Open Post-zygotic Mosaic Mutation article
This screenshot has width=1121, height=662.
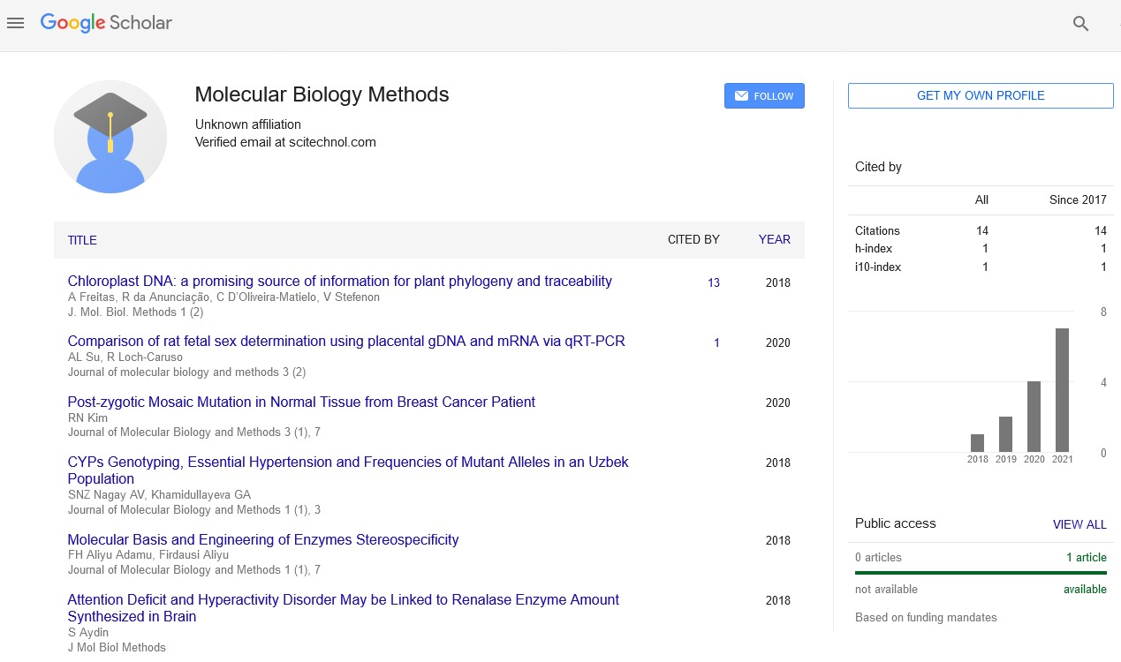[x=301, y=402]
